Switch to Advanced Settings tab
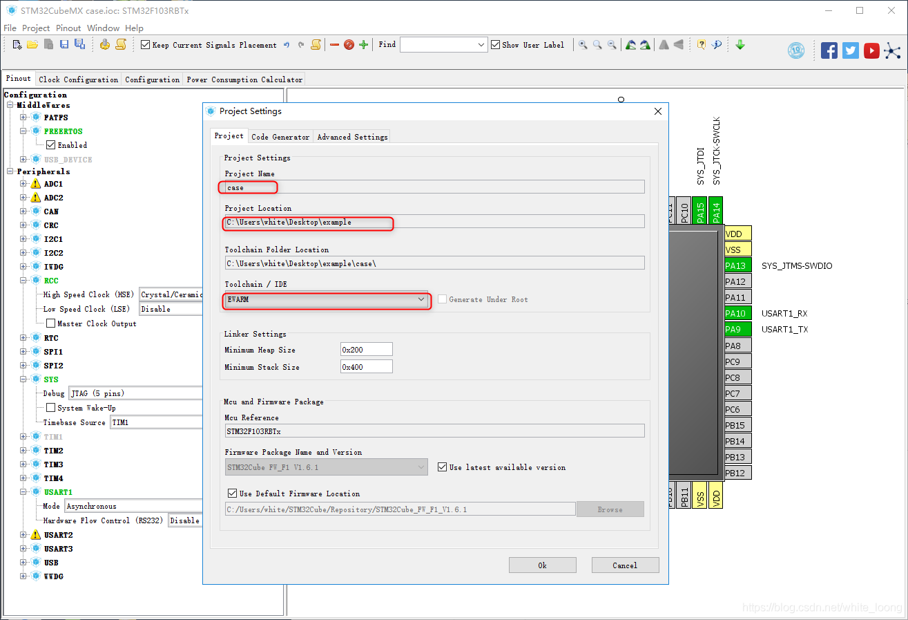 pos(352,137)
